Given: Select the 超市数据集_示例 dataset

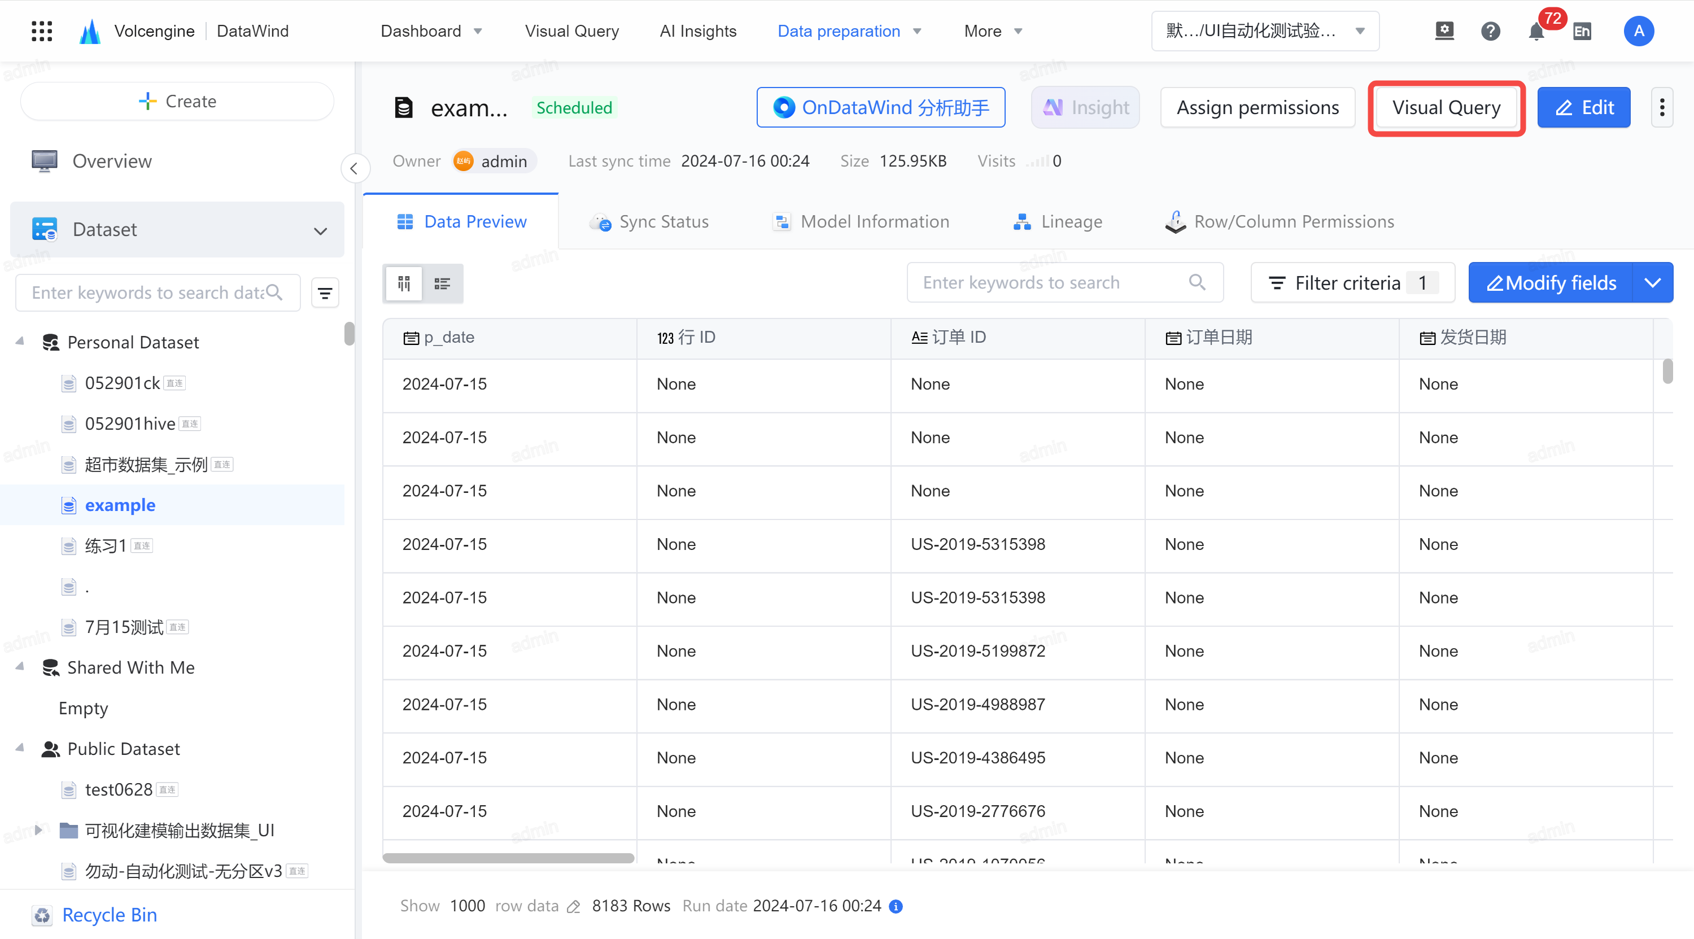Looking at the screenshot, I should pyautogui.click(x=146, y=465).
